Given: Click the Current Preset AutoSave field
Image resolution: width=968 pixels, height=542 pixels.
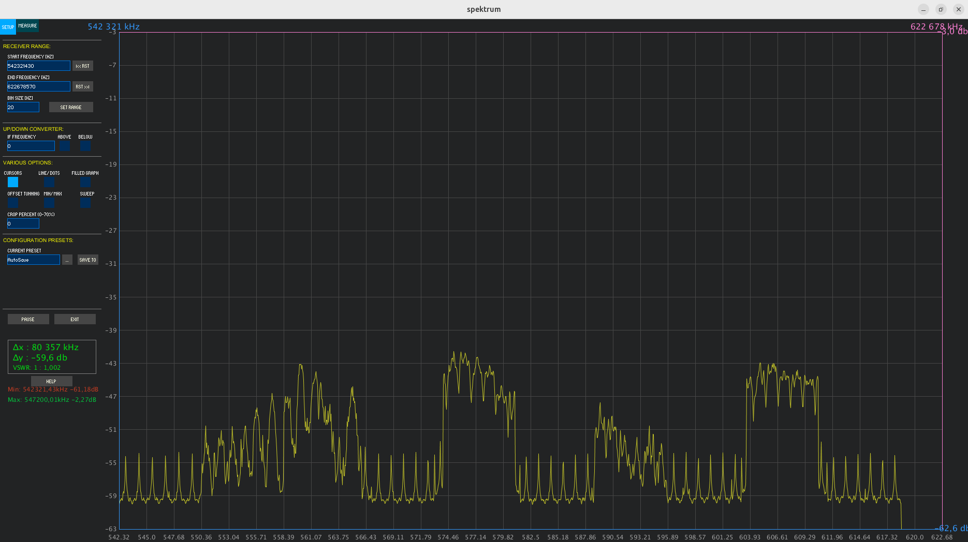Looking at the screenshot, I should pyautogui.click(x=33, y=260).
